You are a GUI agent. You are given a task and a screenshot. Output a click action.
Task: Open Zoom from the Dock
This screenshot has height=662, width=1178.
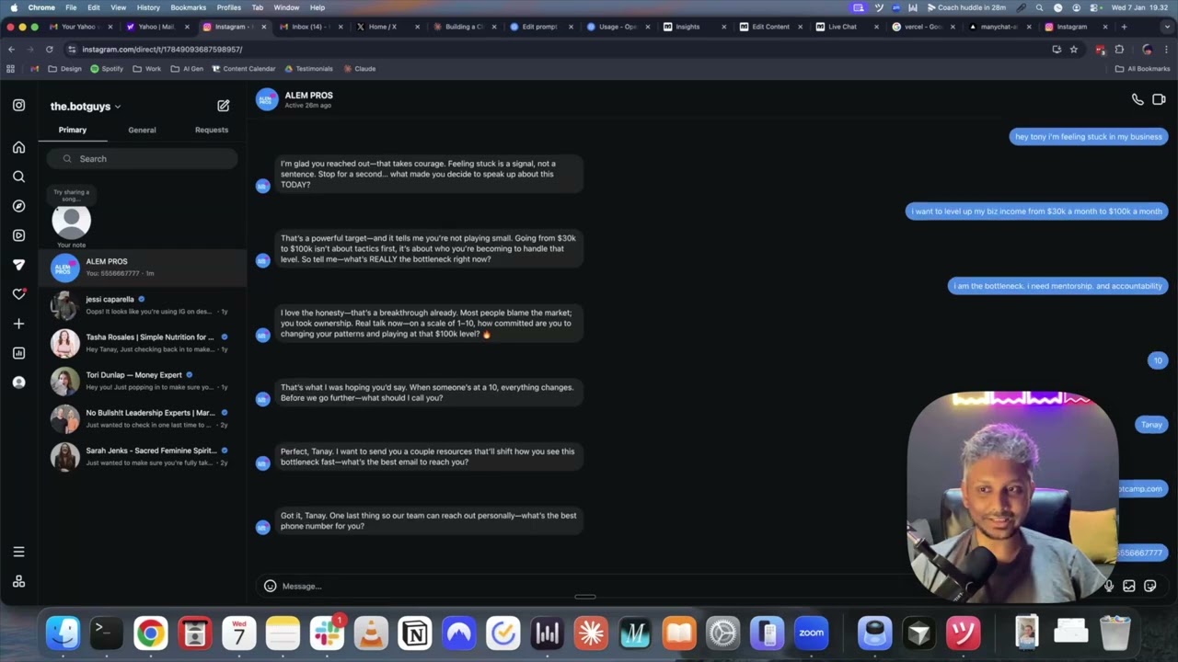pyautogui.click(x=811, y=633)
